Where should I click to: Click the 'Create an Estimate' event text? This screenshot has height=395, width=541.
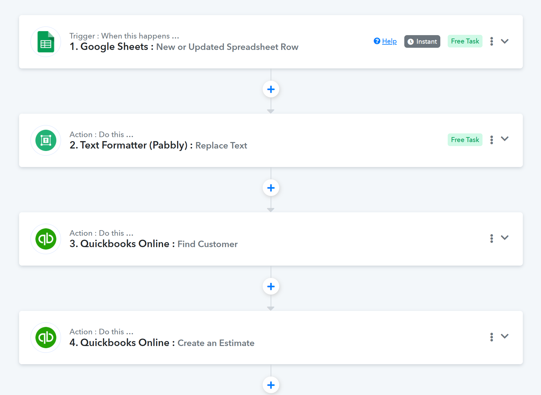click(216, 343)
